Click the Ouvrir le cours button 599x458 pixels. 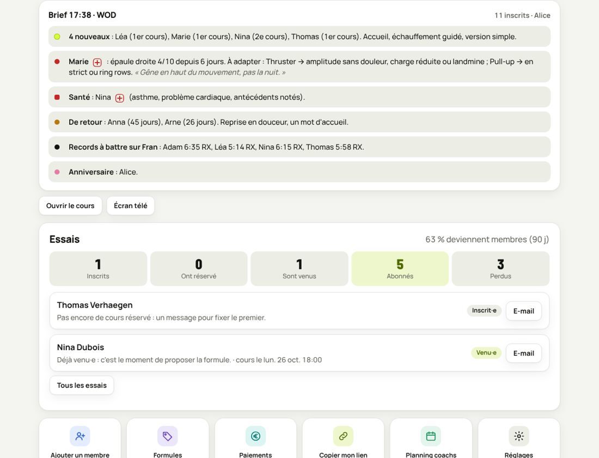70,205
